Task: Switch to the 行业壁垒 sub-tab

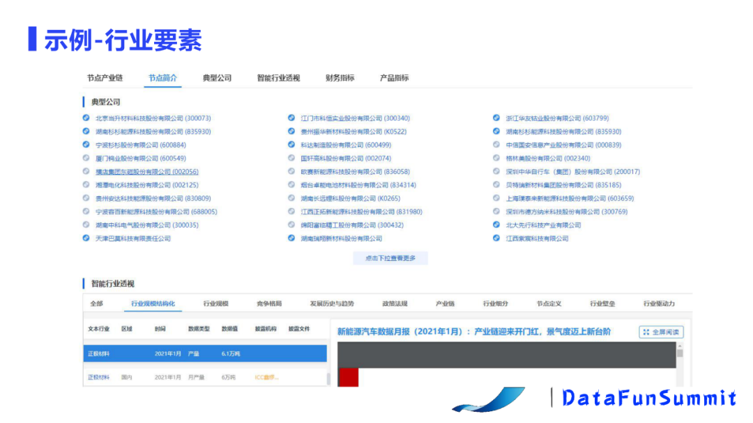Action: pos(602,304)
